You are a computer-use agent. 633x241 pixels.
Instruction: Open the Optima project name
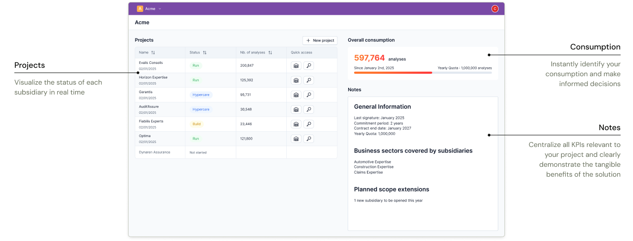[145, 136]
